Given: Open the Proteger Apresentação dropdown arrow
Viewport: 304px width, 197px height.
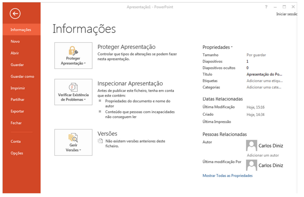Looking at the screenshot, I should pyautogui.click(x=85, y=63).
